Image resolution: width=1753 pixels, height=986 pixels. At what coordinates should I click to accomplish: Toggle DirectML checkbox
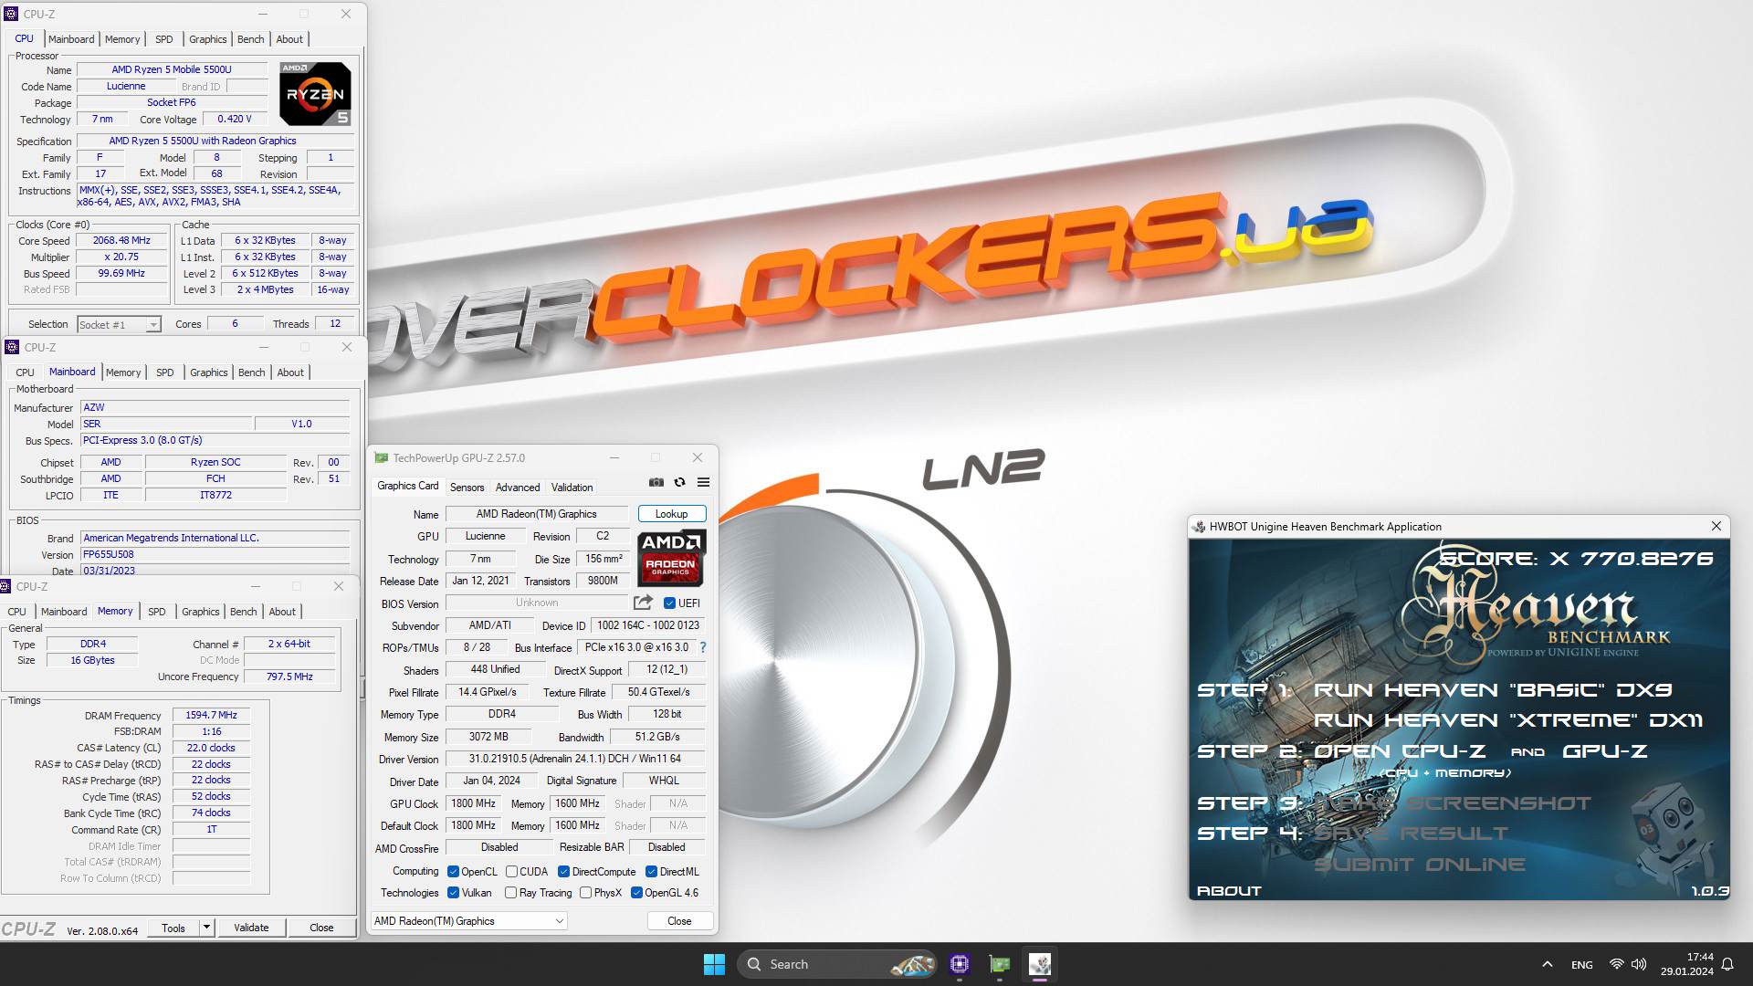click(x=651, y=872)
